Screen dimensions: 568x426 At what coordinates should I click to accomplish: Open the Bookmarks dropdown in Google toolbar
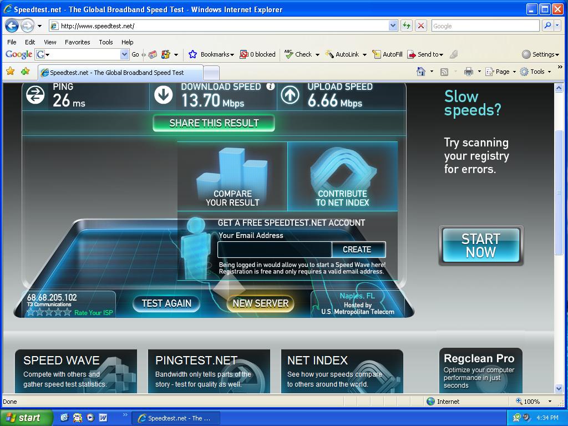point(212,54)
